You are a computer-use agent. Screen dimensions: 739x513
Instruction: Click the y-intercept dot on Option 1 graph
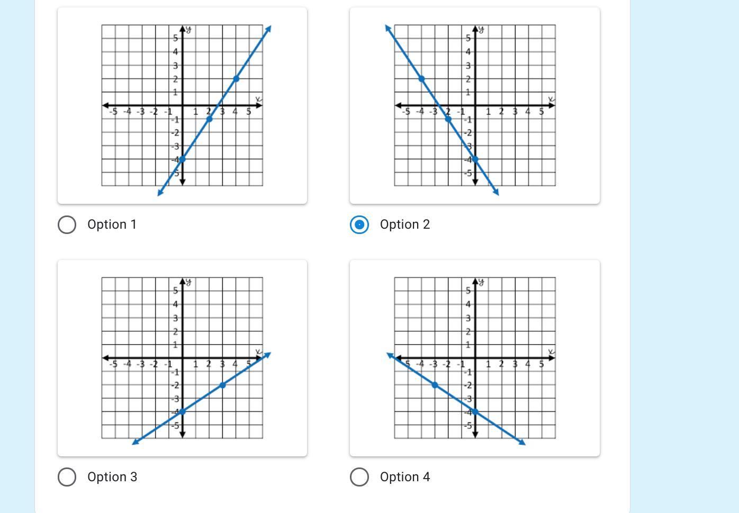182,159
